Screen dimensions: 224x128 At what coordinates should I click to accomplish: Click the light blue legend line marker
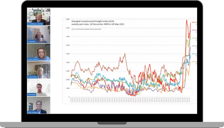pyautogui.click(x=193, y=54)
